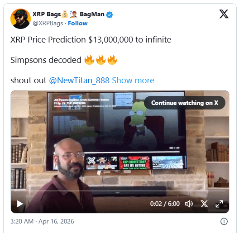Click the Simpsons decoded fire emojis line
Screen dimensions: 239x233
(x=64, y=60)
